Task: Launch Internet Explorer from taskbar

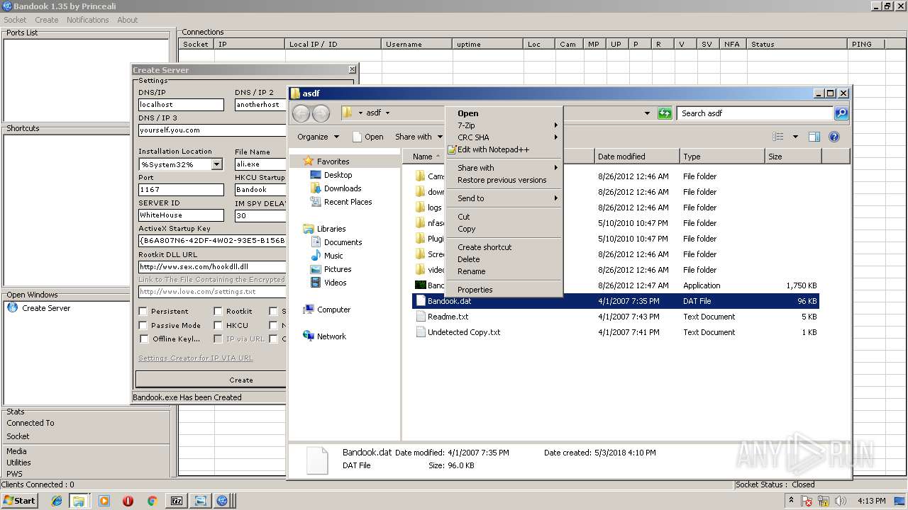Action: coord(57,501)
